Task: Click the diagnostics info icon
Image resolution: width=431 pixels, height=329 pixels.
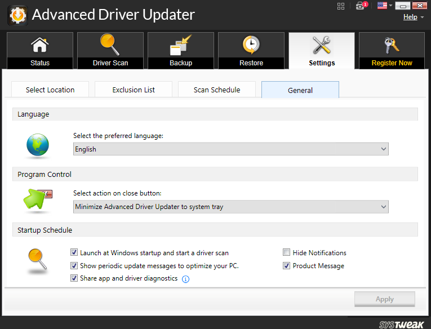Action: tap(185, 279)
